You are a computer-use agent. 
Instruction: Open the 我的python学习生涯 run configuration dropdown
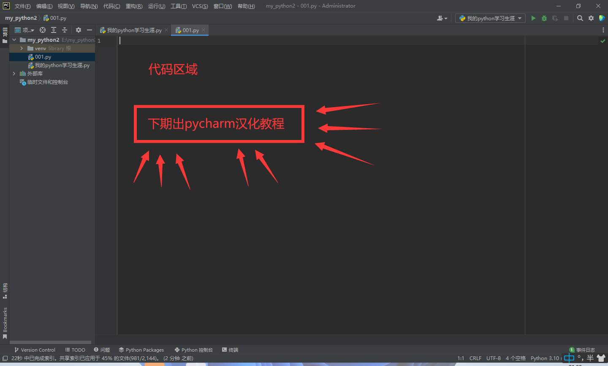(490, 18)
